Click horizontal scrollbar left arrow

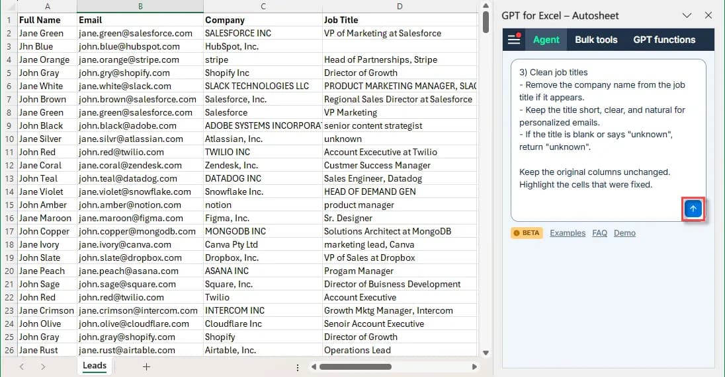click(x=314, y=367)
